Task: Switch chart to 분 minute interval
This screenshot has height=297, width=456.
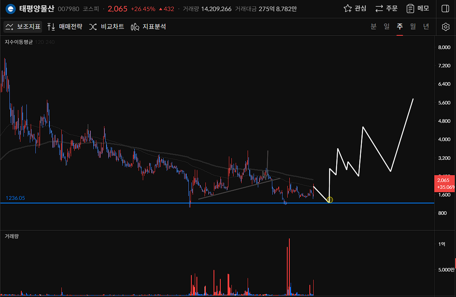Action: click(x=374, y=26)
